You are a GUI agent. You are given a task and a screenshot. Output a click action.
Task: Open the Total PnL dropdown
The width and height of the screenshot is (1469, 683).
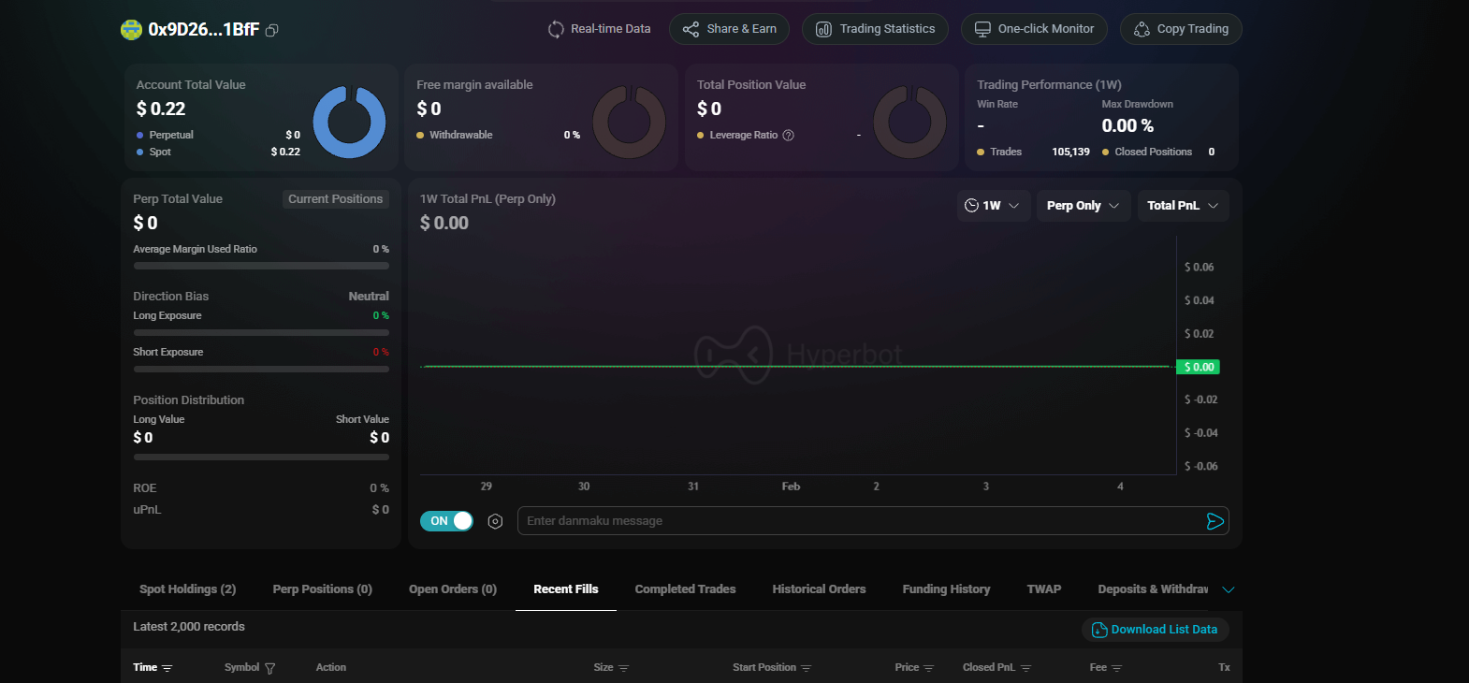[x=1183, y=206]
